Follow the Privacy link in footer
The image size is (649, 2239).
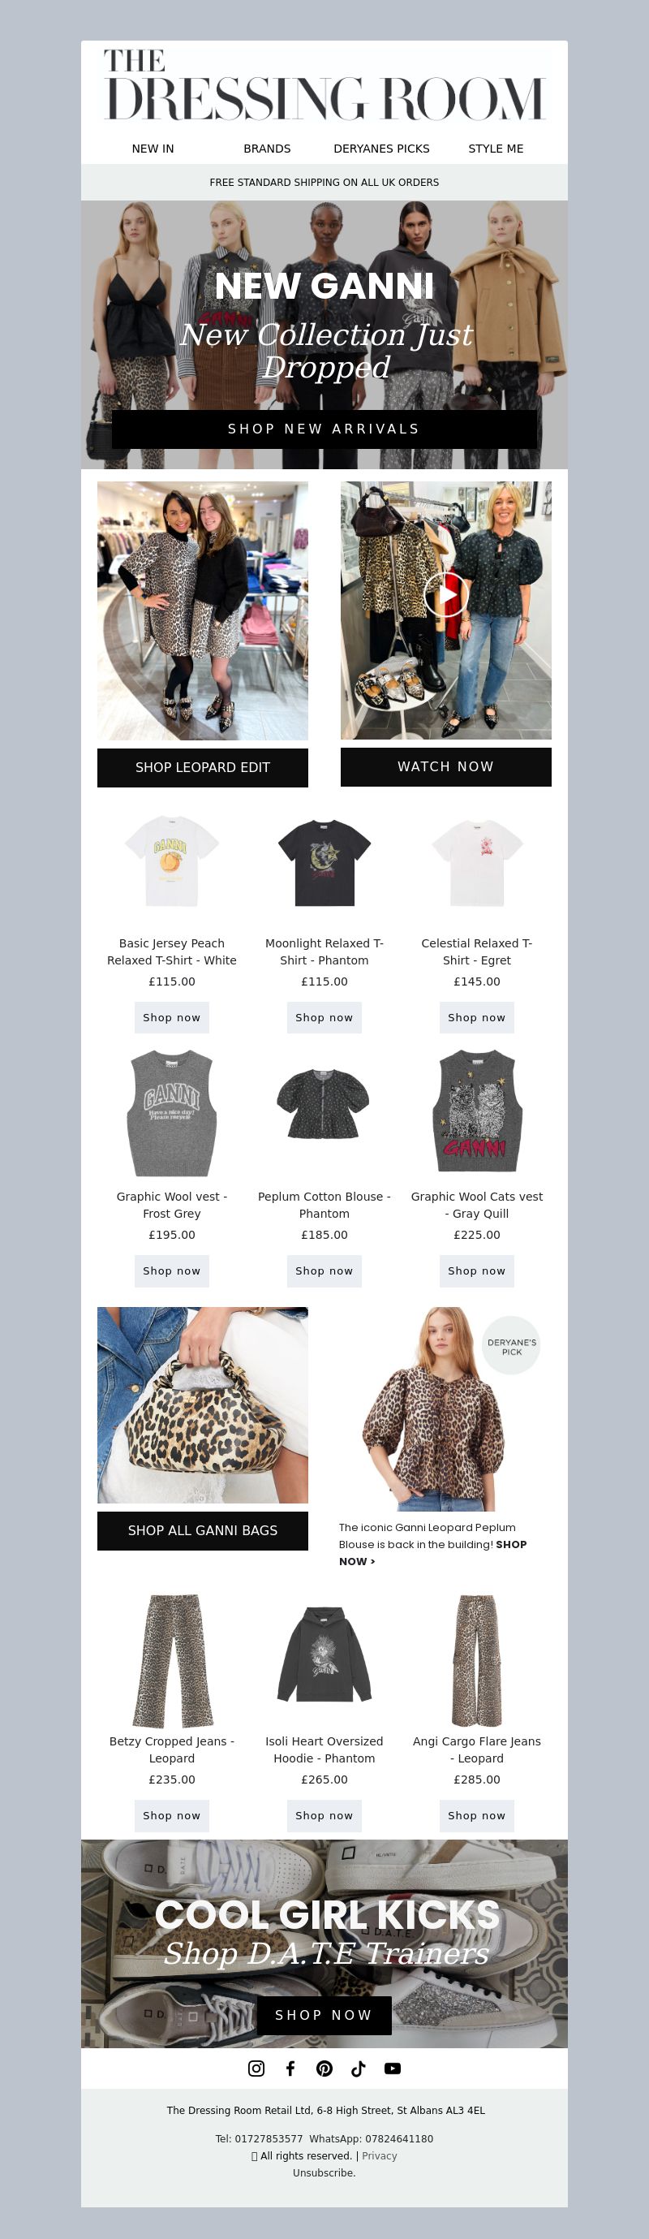coord(380,2155)
